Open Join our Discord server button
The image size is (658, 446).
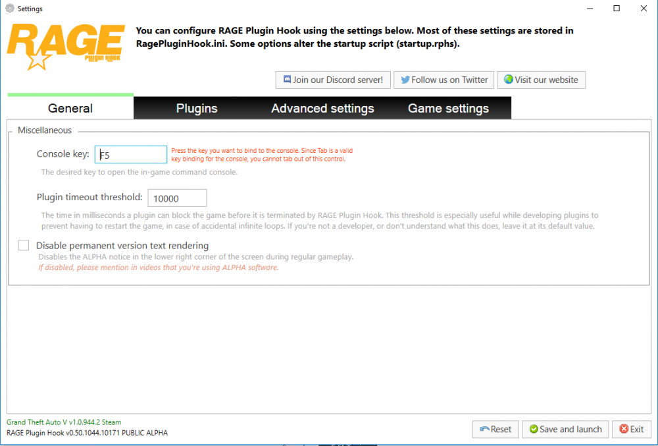[x=333, y=80]
